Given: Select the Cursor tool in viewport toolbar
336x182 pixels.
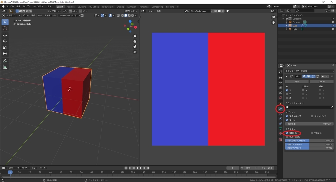Looking at the screenshot, I should (5, 28).
